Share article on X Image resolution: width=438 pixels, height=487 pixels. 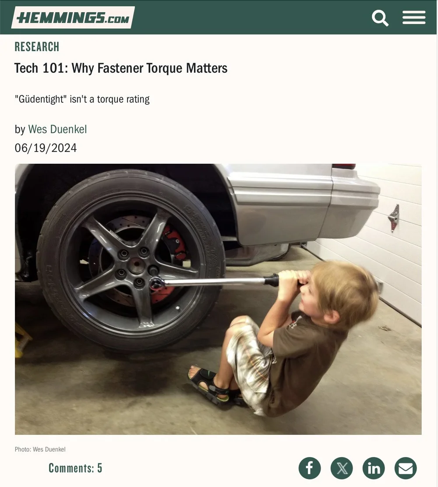coord(342,468)
